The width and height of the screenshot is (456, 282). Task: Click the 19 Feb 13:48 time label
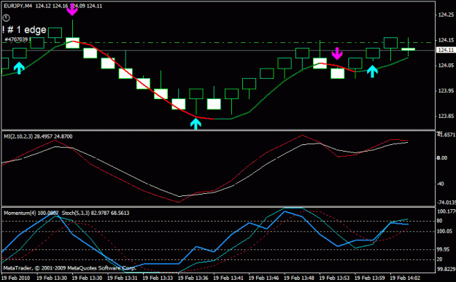pyautogui.click(x=299, y=278)
